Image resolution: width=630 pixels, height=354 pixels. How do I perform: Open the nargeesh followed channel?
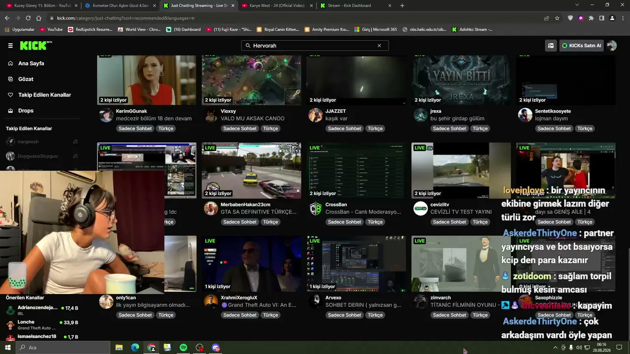click(x=28, y=142)
